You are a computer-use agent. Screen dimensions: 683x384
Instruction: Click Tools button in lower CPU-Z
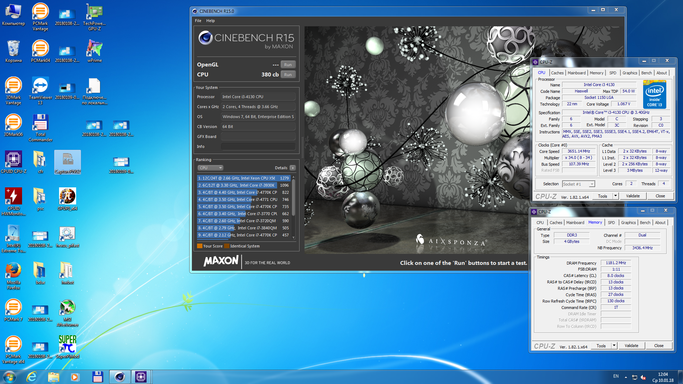(x=601, y=346)
